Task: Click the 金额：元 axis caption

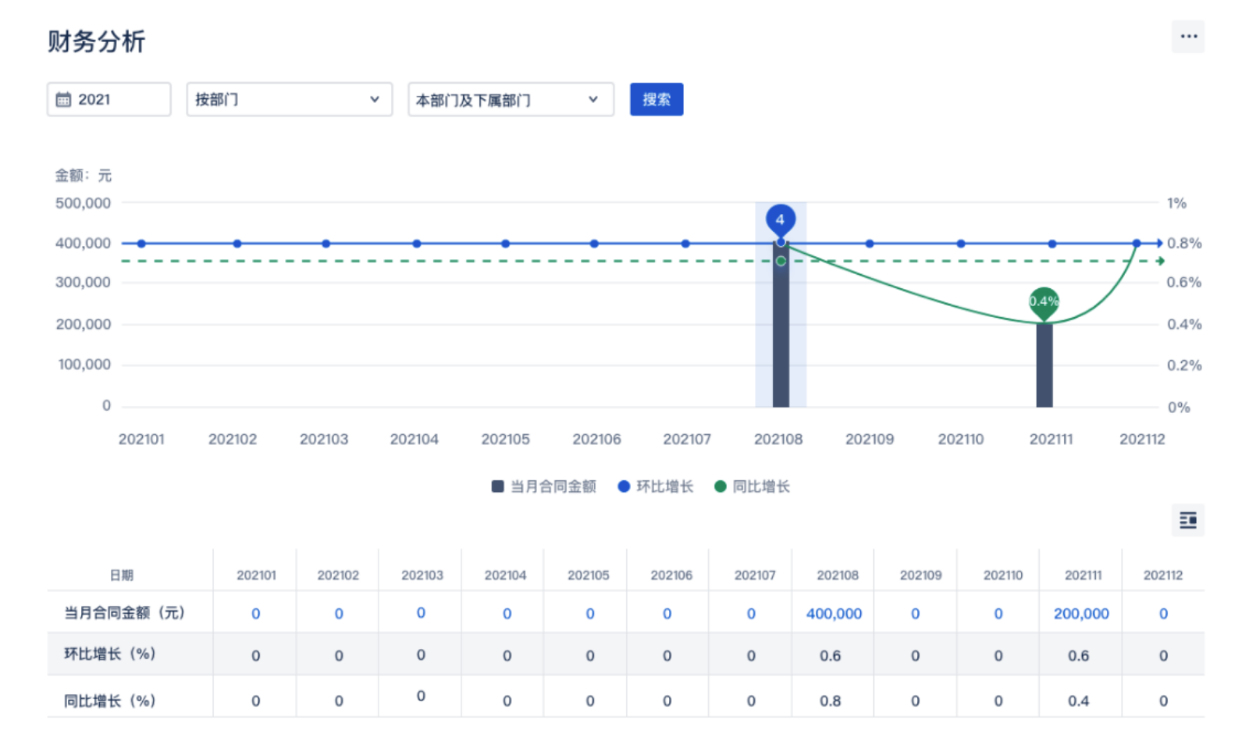Action: (x=83, y=176)
